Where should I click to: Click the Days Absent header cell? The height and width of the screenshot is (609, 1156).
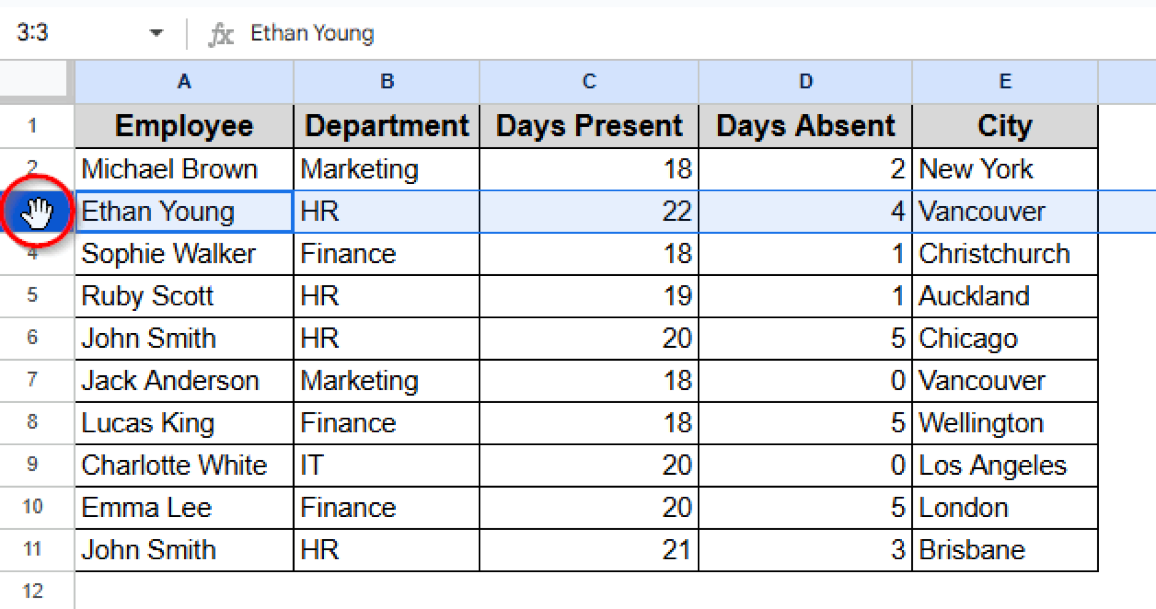tap(805, 126)
